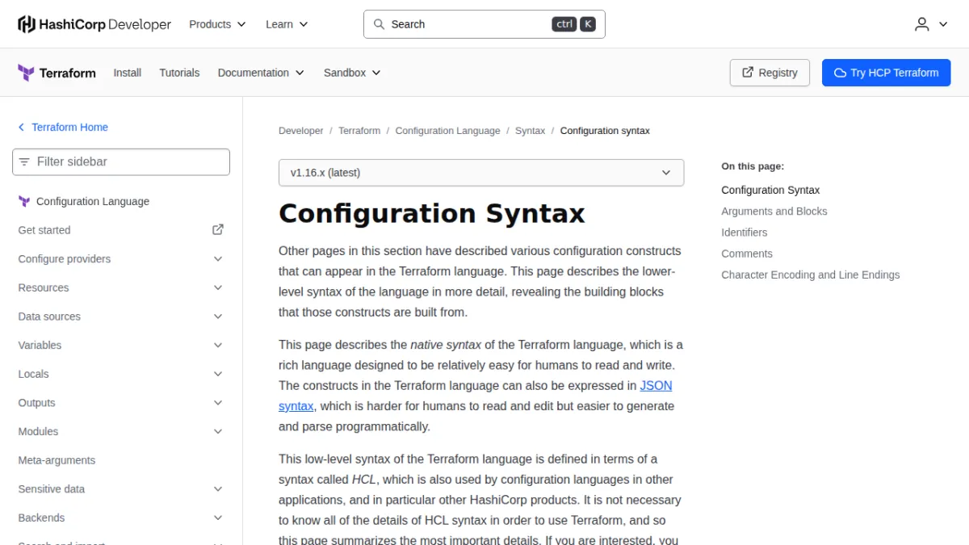Click Terraform in the breadcrumb

(359, 131)
